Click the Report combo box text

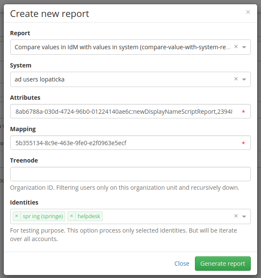tap(122, 47)
